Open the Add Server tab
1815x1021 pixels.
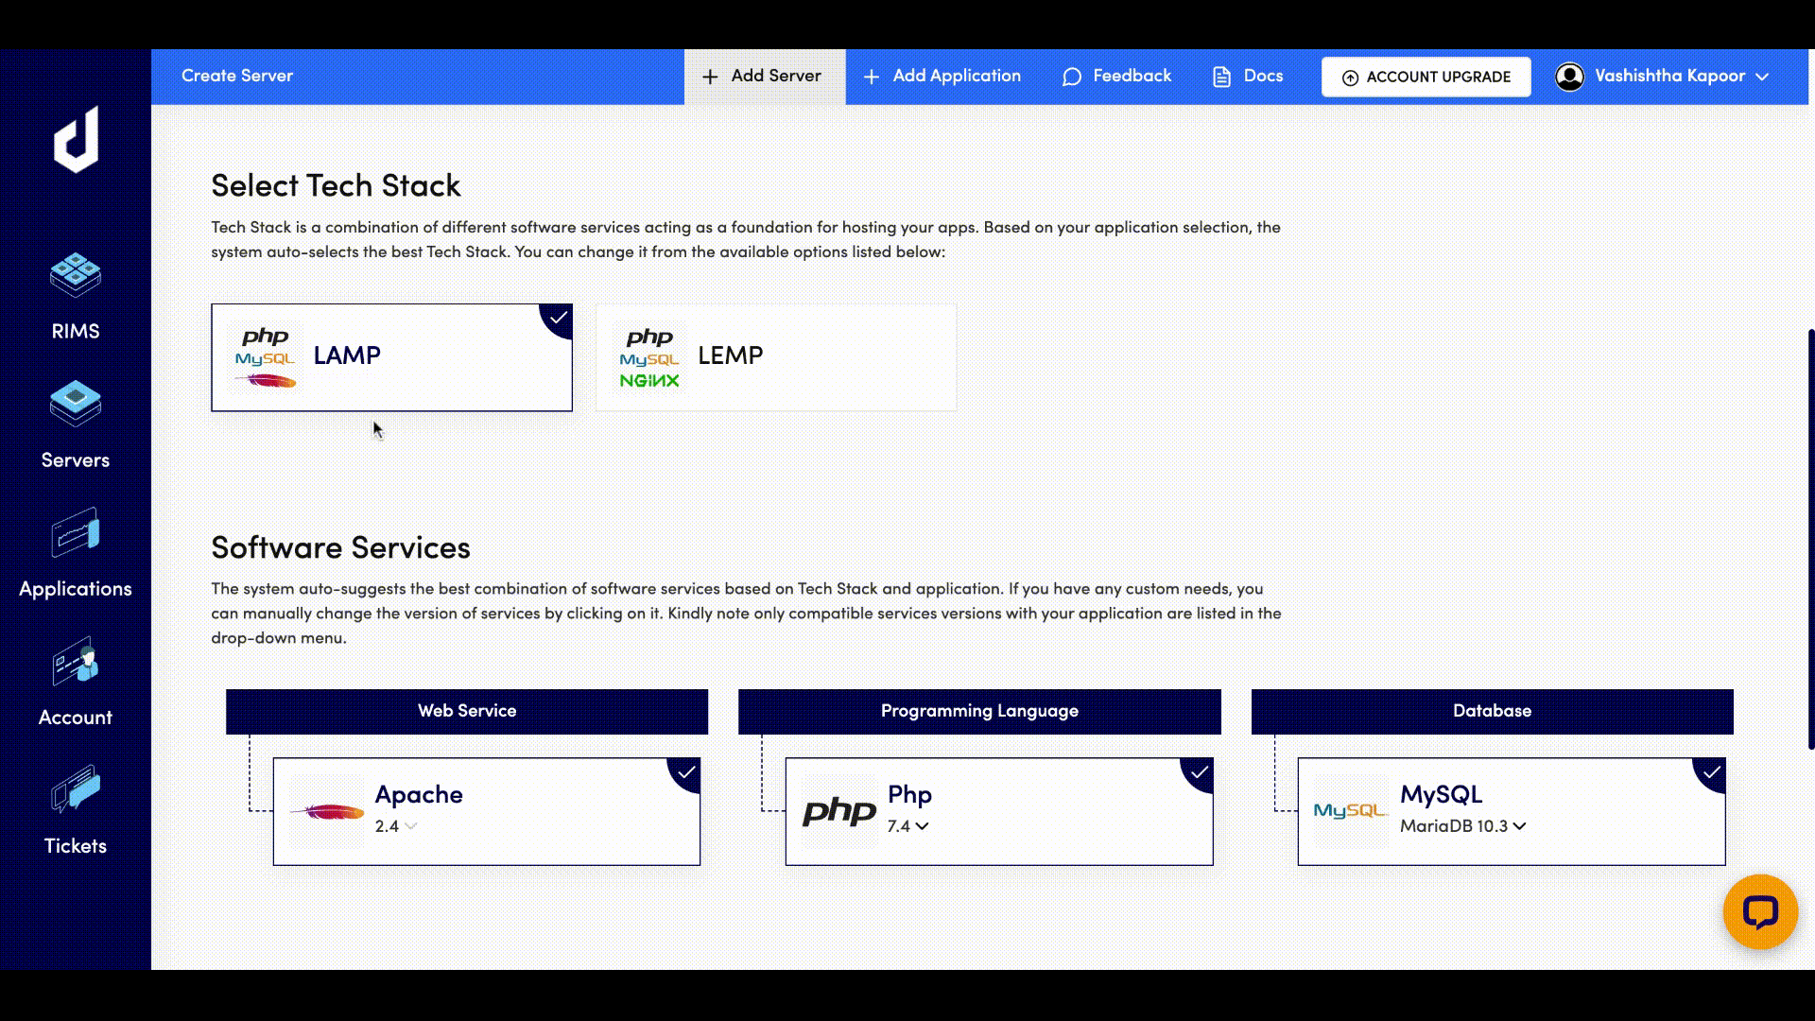point(765,77)
